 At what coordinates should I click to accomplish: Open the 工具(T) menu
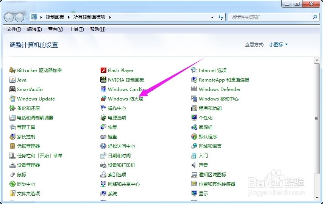click(x=76, y=29)
